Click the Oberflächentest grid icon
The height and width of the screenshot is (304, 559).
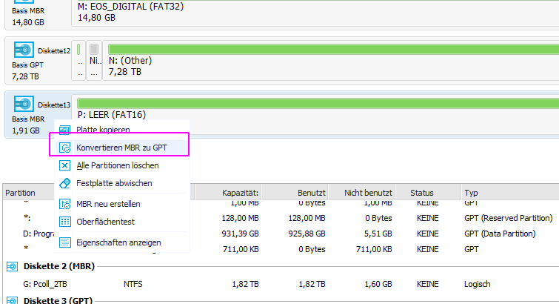tap(64, 221)
